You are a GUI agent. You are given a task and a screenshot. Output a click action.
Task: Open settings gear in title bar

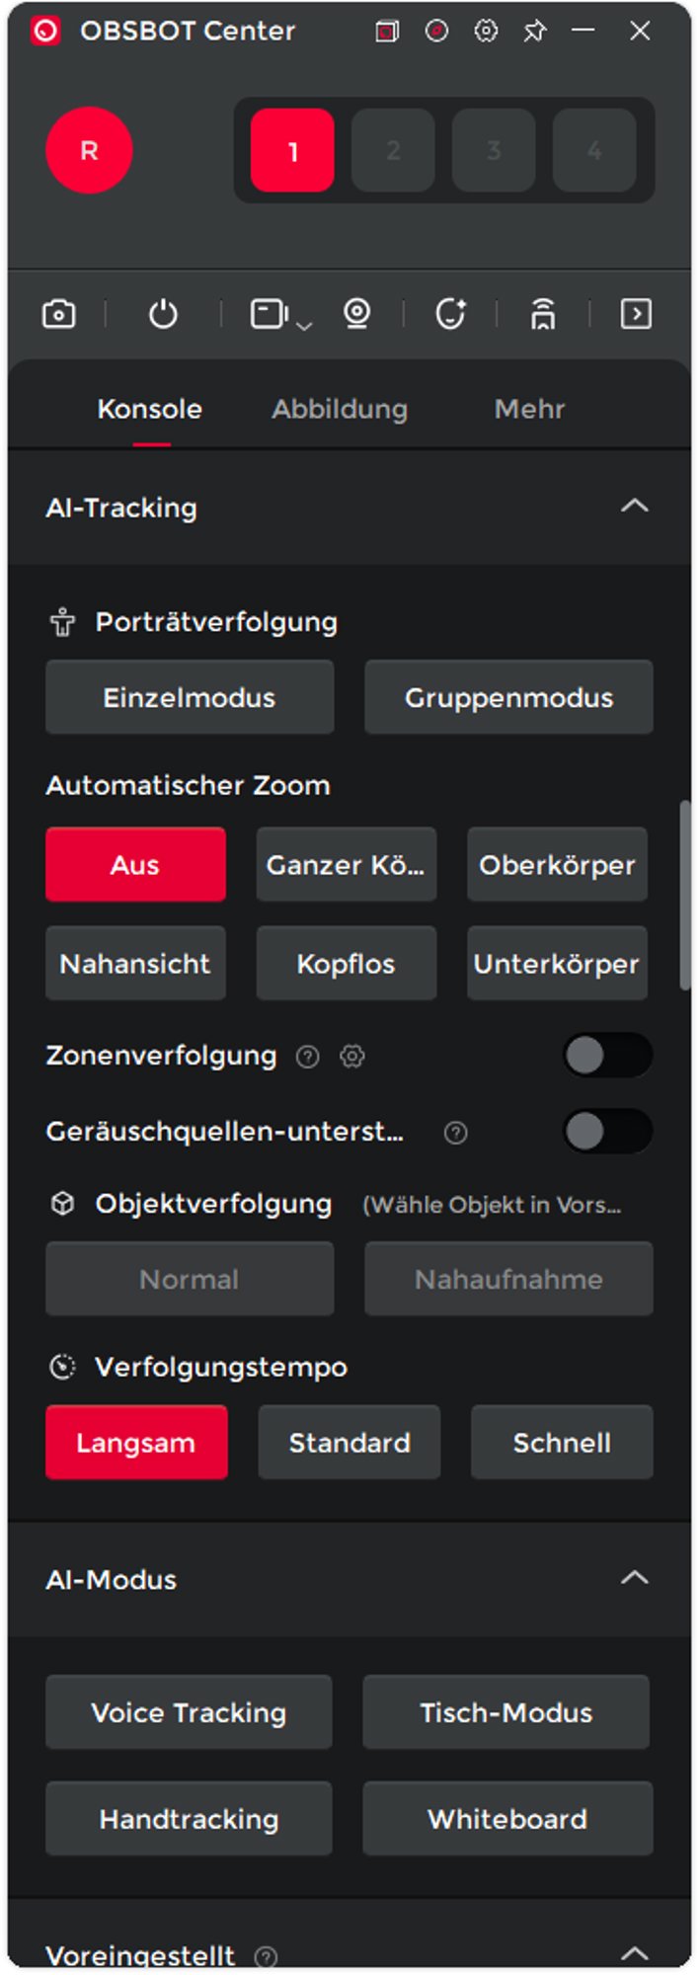(486, 32)
